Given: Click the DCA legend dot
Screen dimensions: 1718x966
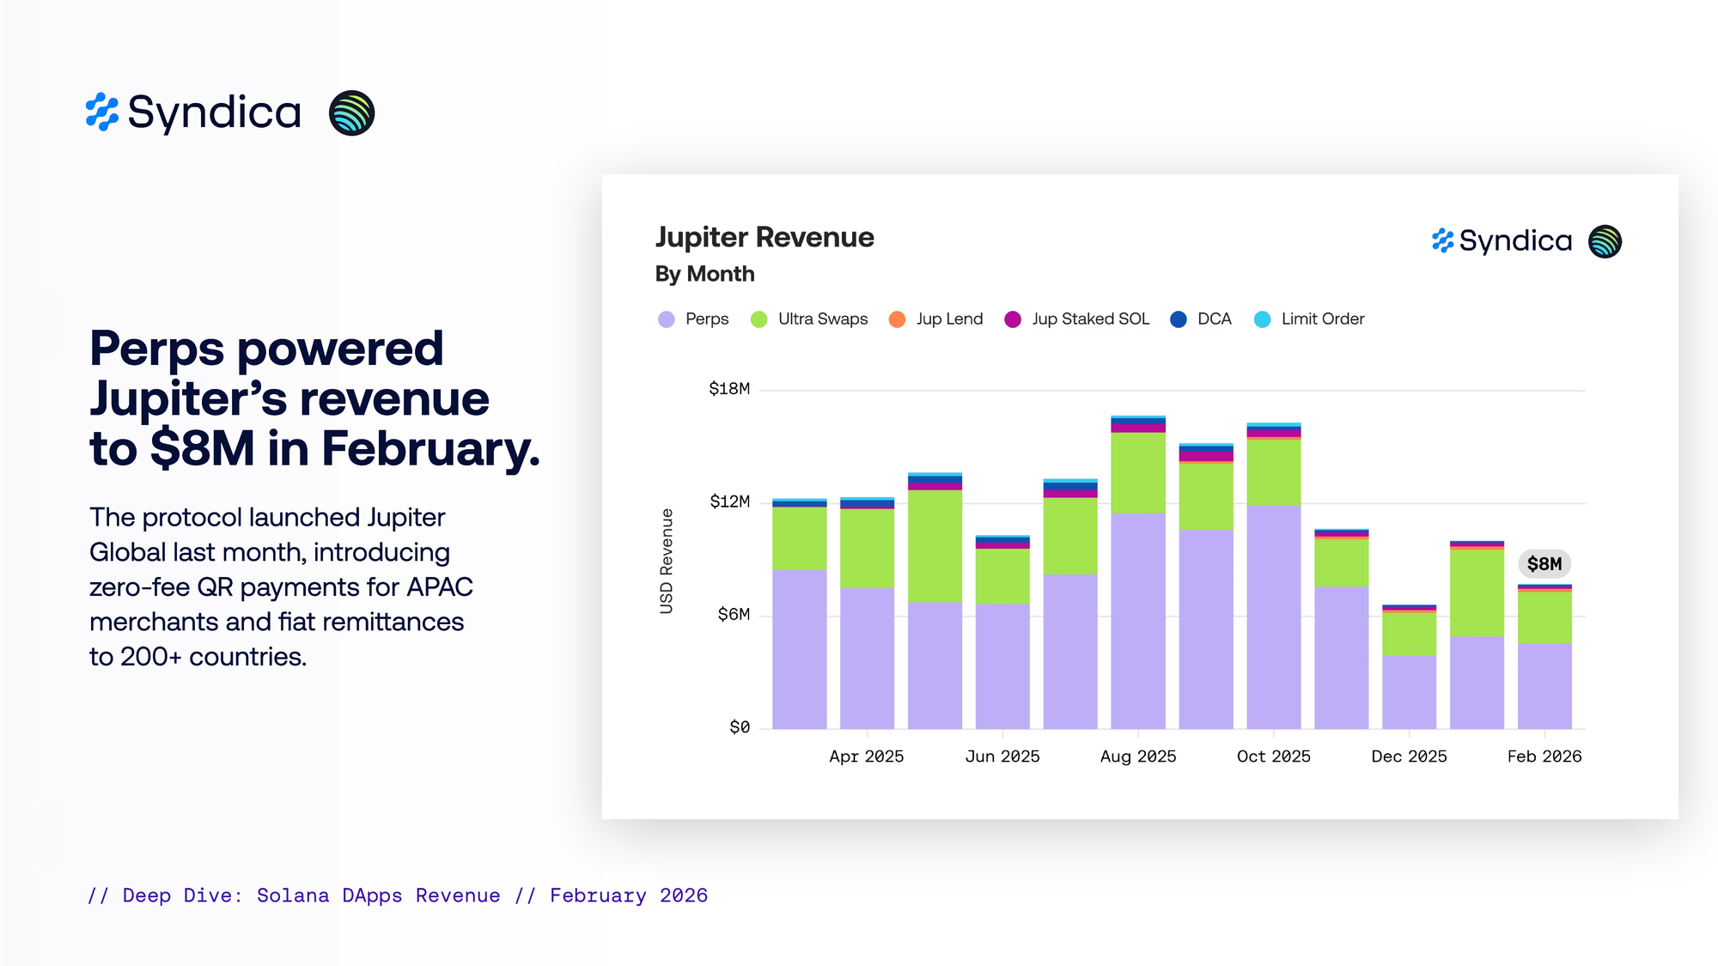Looking at the screenshot, I should tap(1179, 319).
